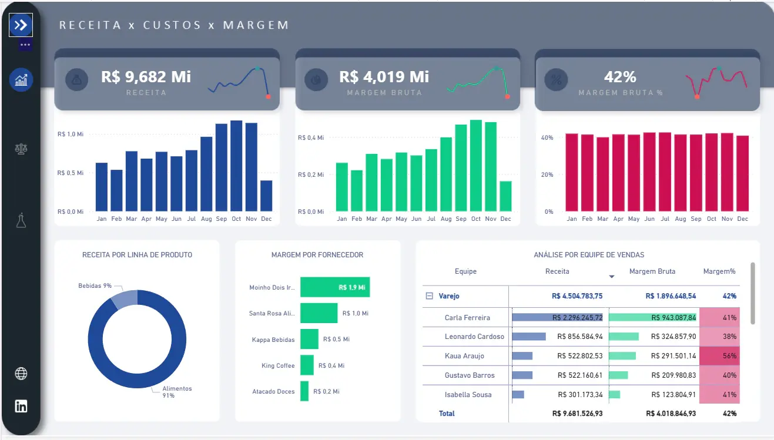This screenshot has width=774, height=440.
Task: Sort table by Equipe column header
Action: pos(465,271)
